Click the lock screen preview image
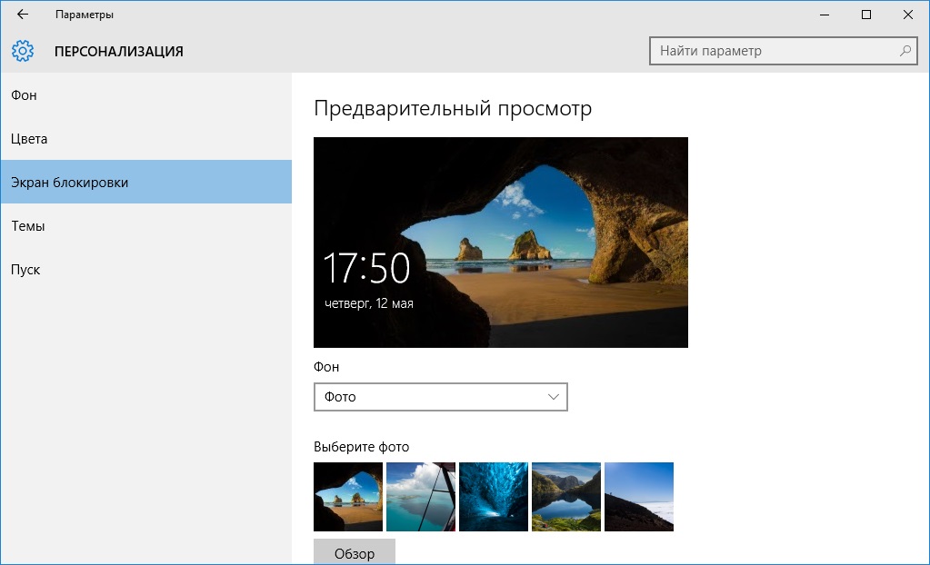 coord(500,243)
